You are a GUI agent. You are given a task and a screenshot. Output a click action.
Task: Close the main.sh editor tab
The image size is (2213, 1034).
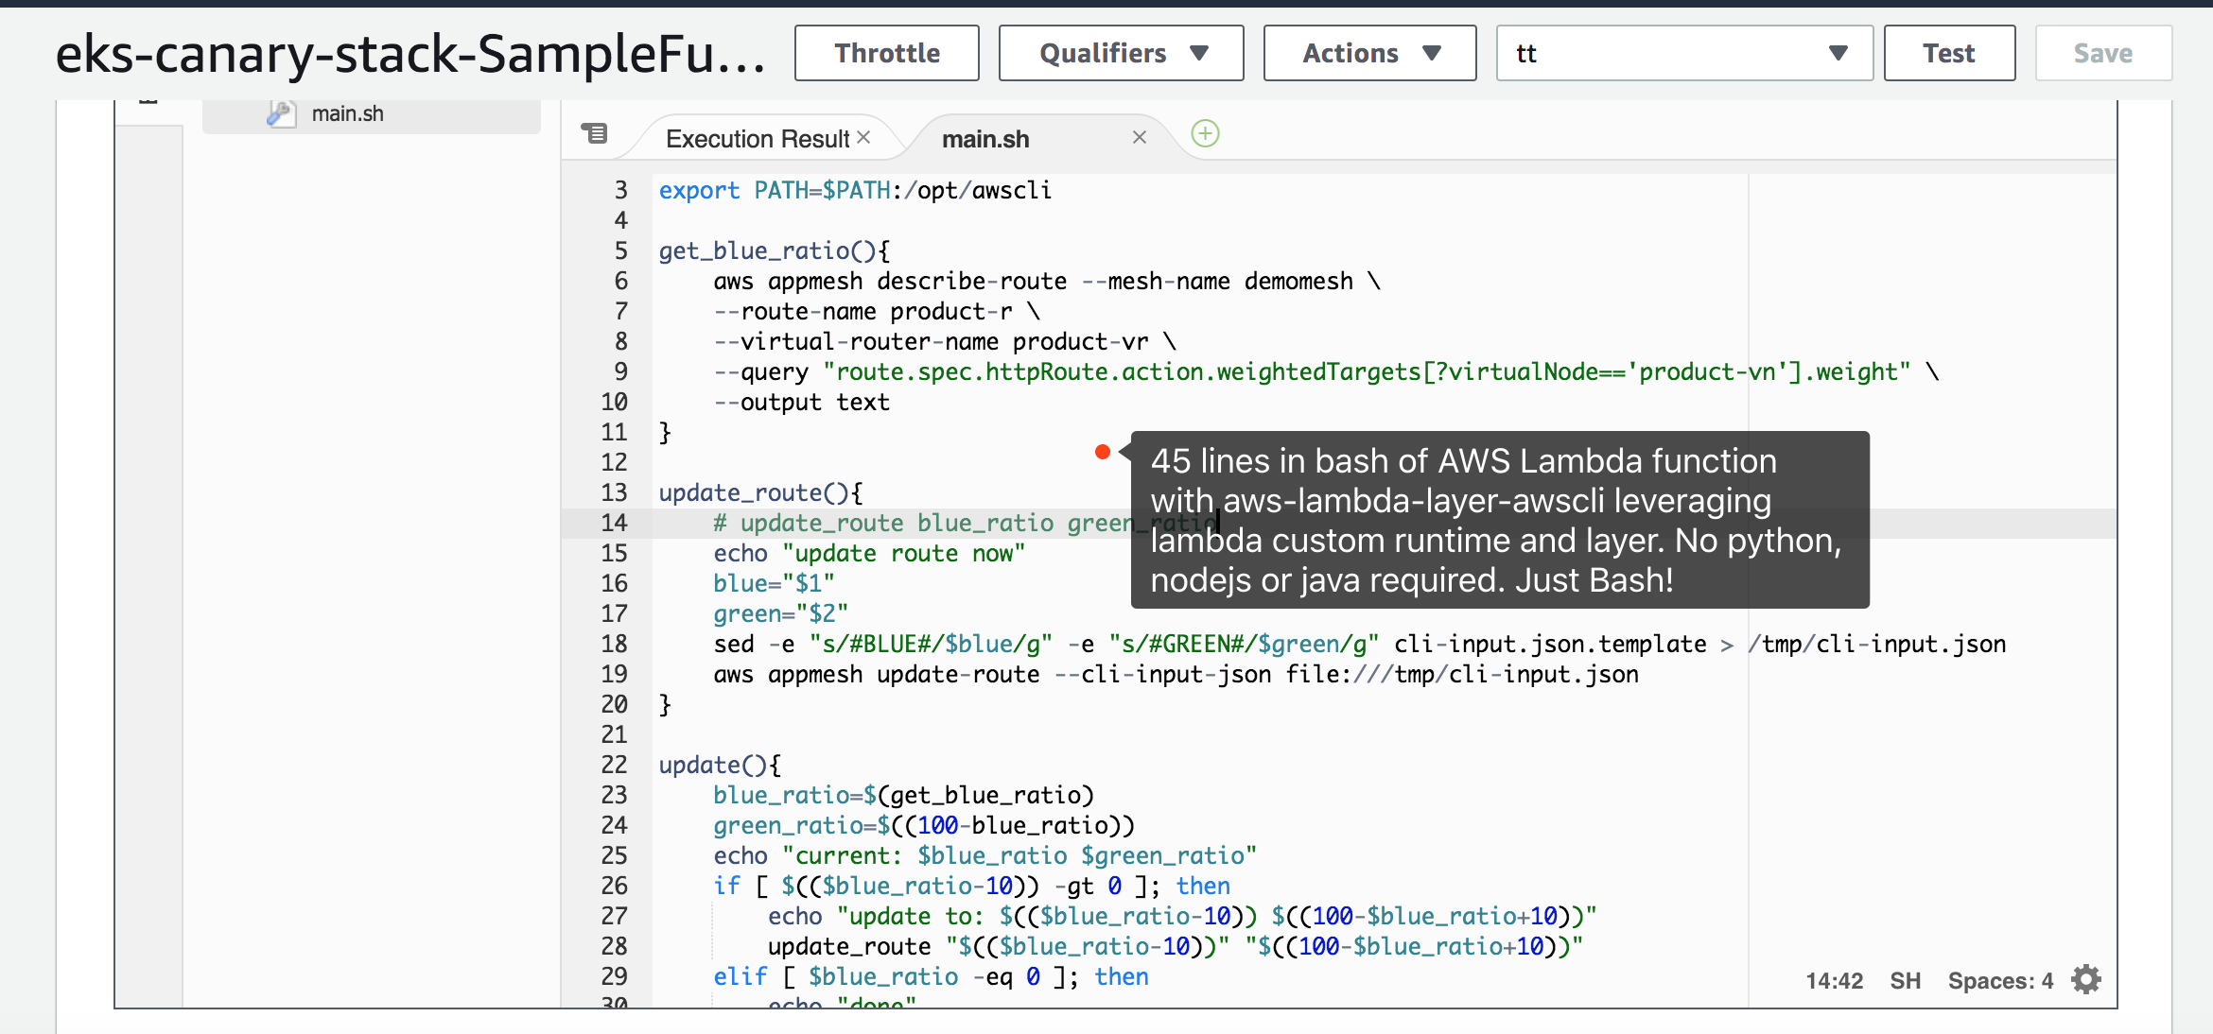click(x=1140, y=138)
